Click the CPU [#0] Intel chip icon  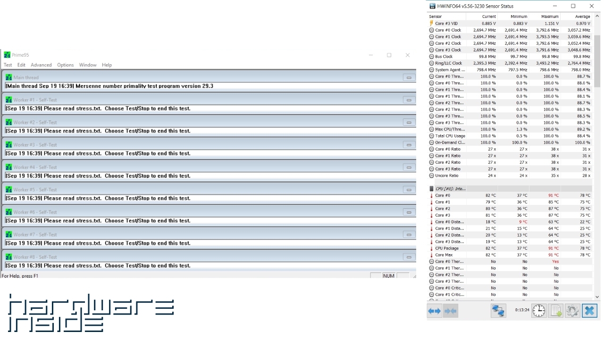[x=431, y=188]
